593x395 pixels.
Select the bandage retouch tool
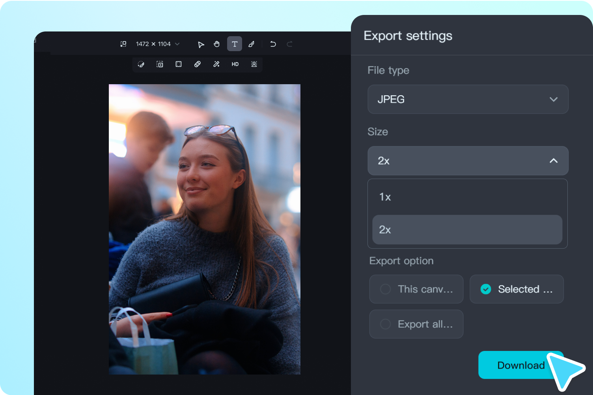tap(198, 64)
